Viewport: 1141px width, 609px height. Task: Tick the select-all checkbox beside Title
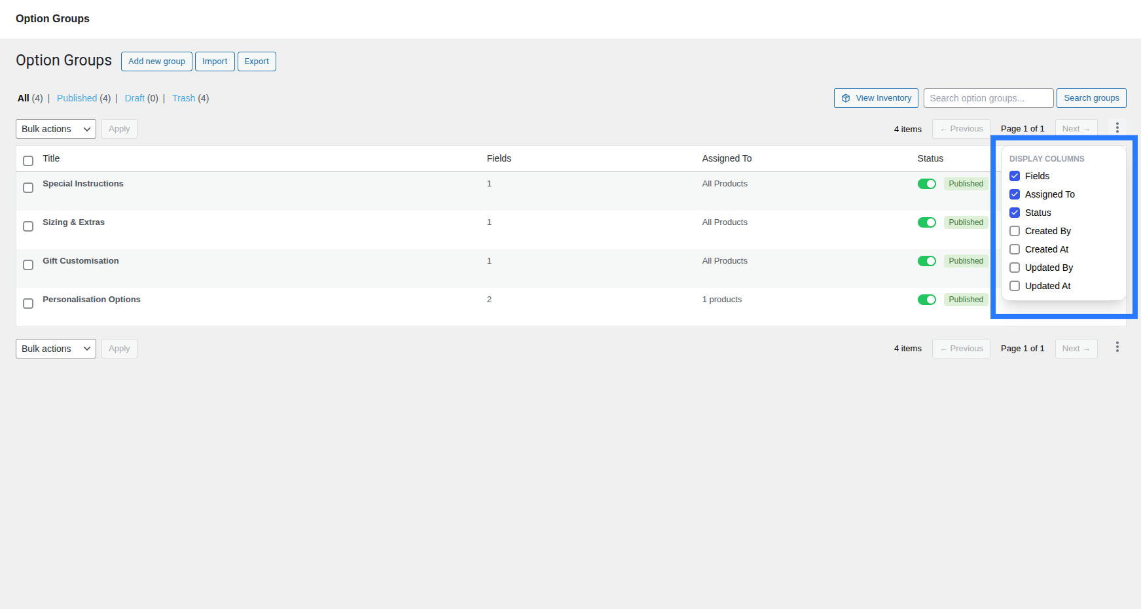28,161
